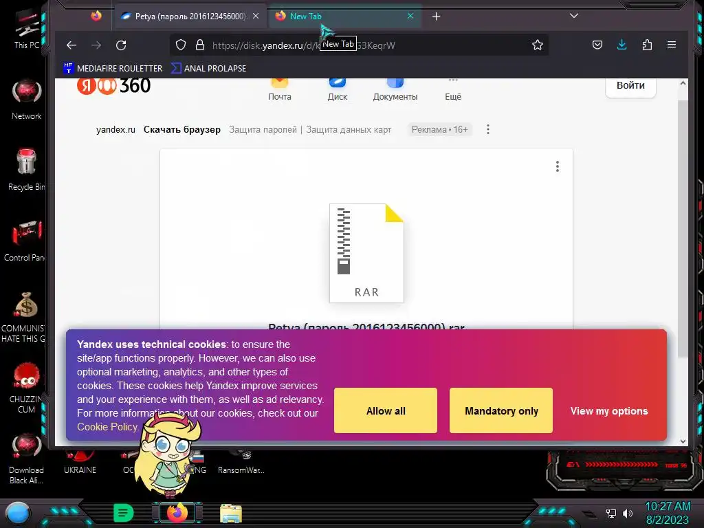
Task: Open the UKRAINE desktop icon
Action: 80,463
